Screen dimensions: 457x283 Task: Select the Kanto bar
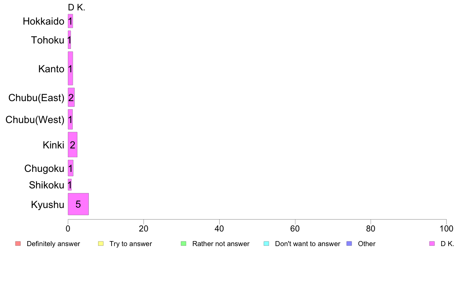(70, 68)
